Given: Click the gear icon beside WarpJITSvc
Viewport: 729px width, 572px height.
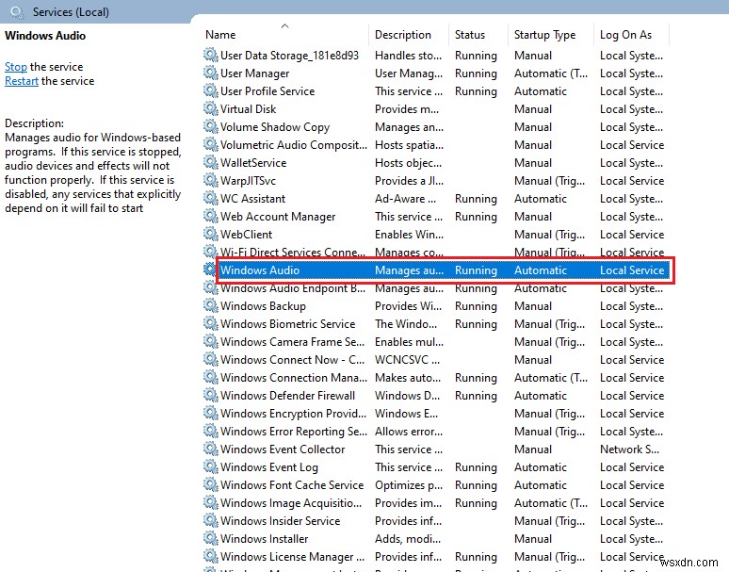Looking at the screenshot, I should click(211, 180).
